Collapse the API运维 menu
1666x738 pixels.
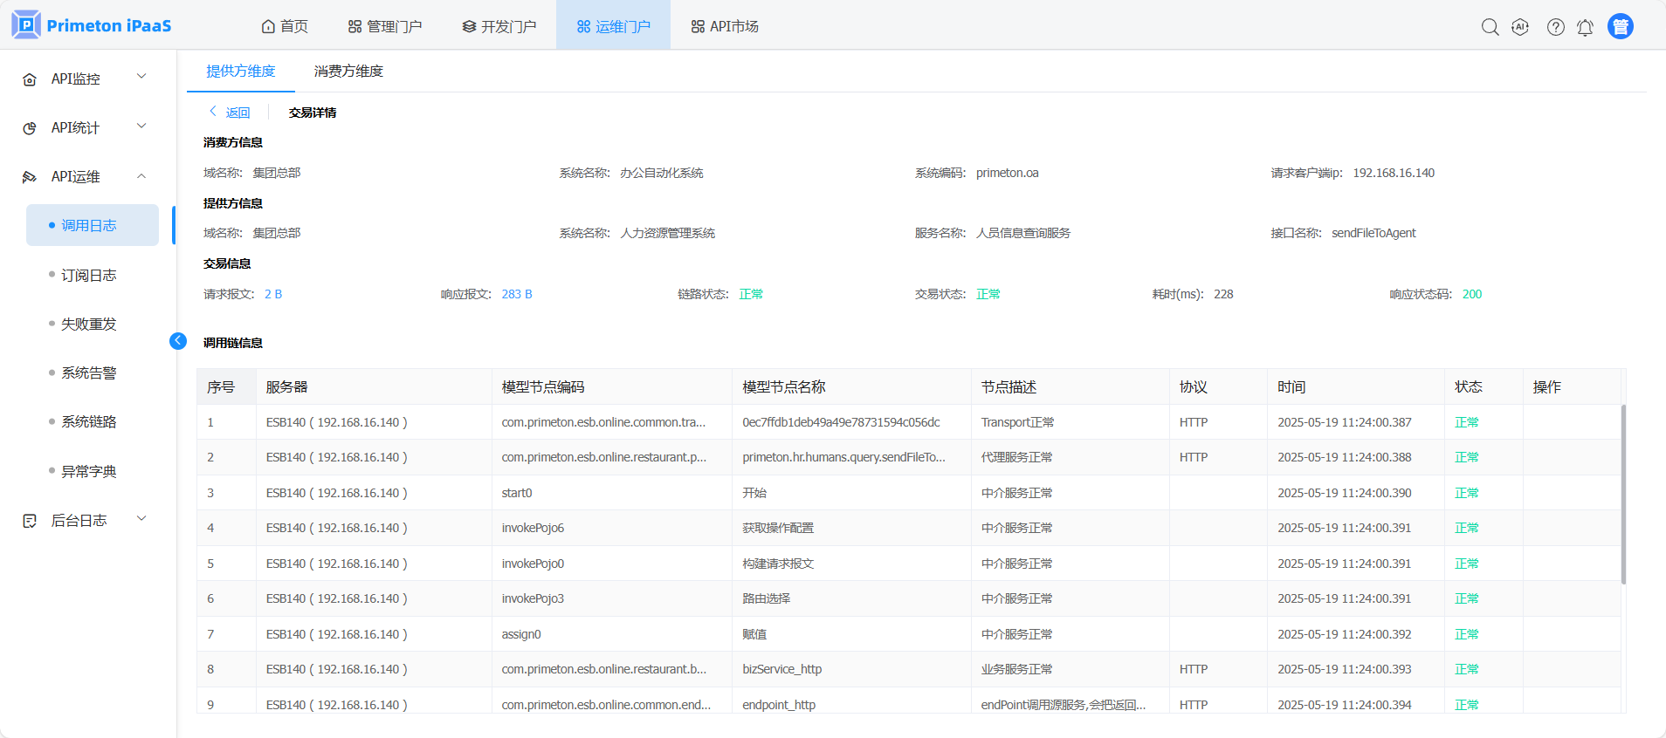coord(141,176)
